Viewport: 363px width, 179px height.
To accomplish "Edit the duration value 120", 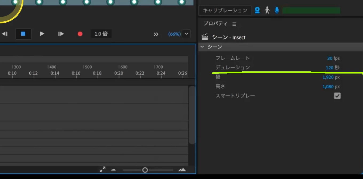I will (329, 68).
